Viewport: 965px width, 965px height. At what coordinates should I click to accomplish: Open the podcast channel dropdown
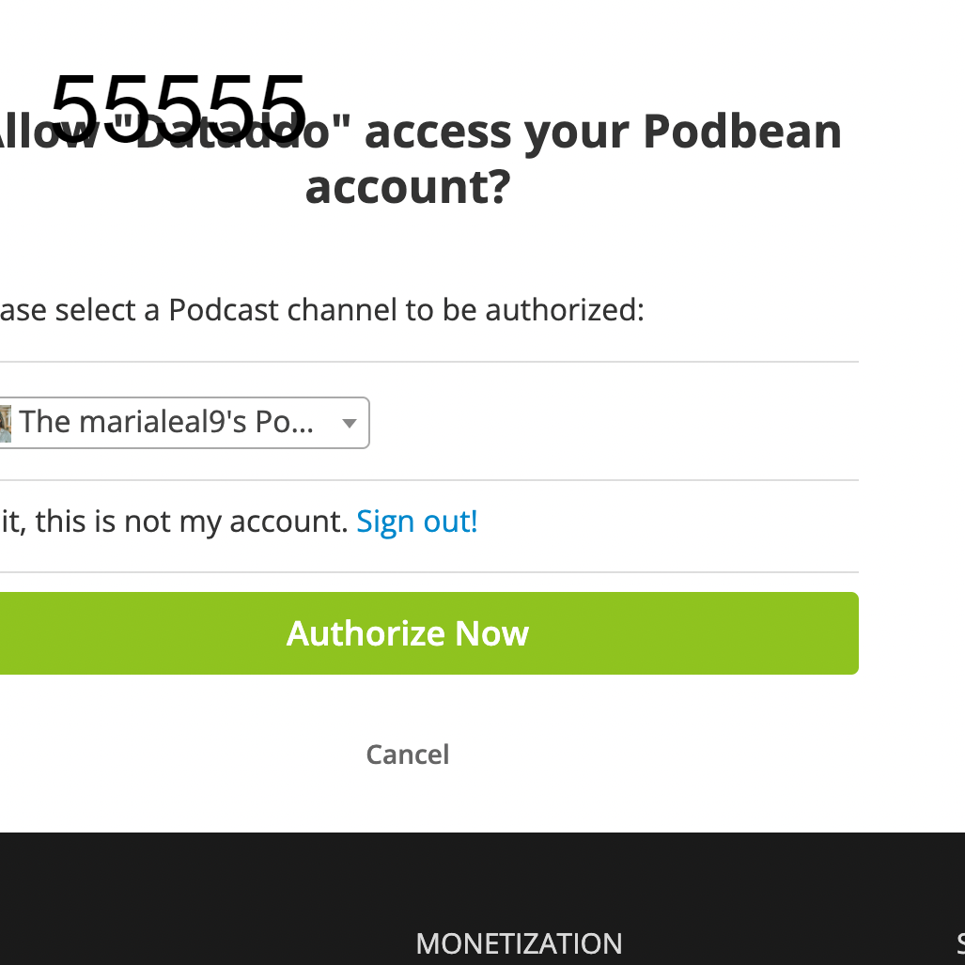tap(179, 423)
